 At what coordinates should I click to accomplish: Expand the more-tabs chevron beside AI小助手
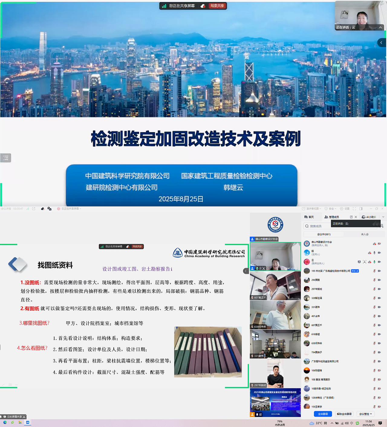(383, 217)
